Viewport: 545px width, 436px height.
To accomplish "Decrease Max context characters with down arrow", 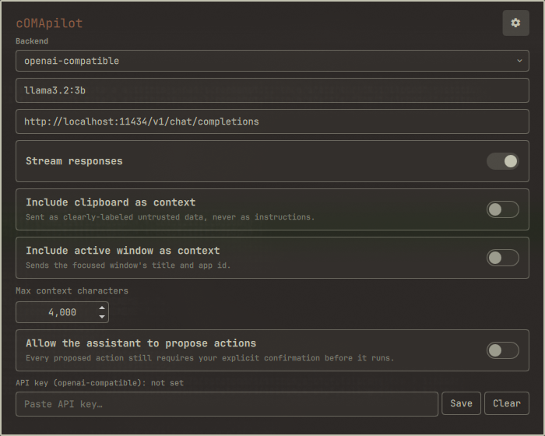I will tap(102, 317).
